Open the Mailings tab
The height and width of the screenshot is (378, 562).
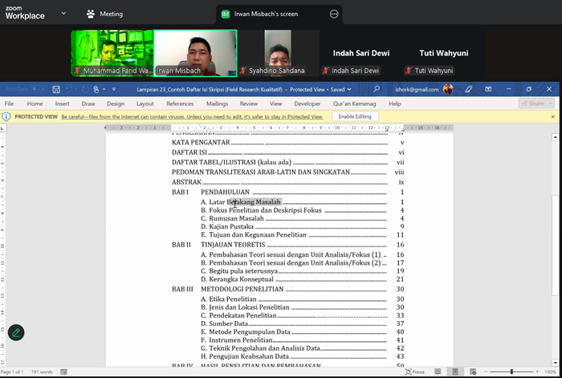pyautogui.click(x=217, y=104)
